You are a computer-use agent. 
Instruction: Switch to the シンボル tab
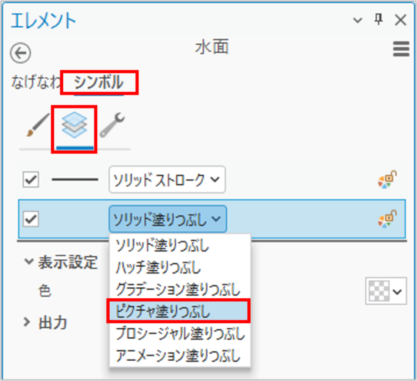pyautogui.click(x=99, y=83)
